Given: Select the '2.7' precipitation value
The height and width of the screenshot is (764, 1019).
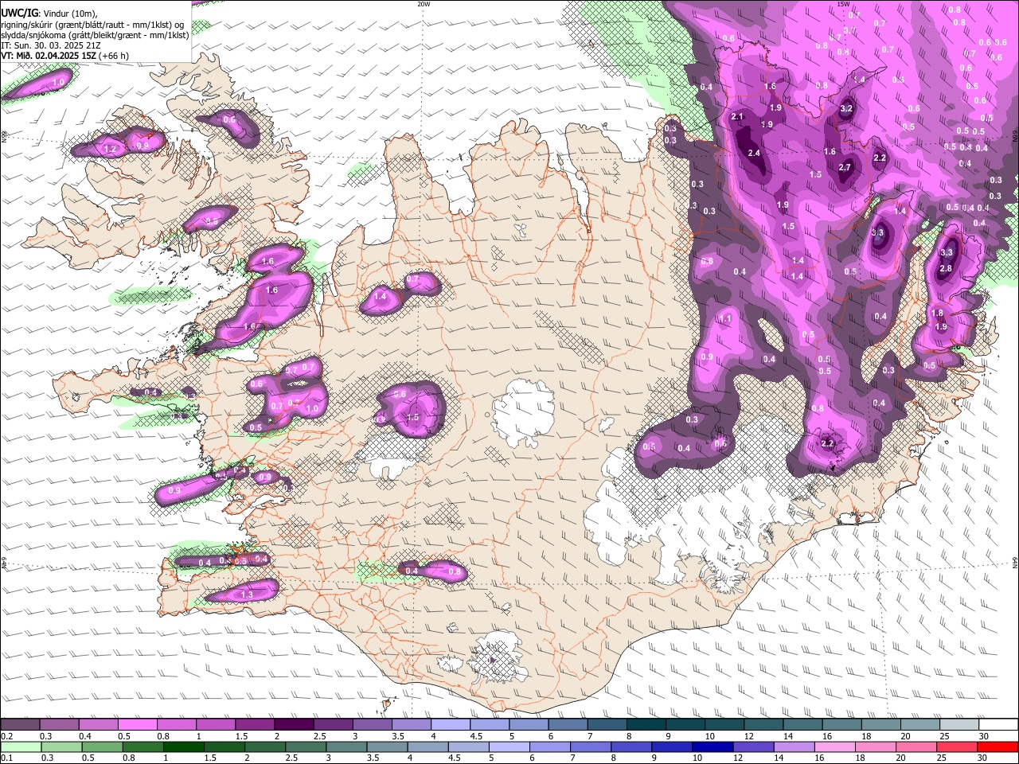Looking at the screenshot, I should click(x=845, y=168).
